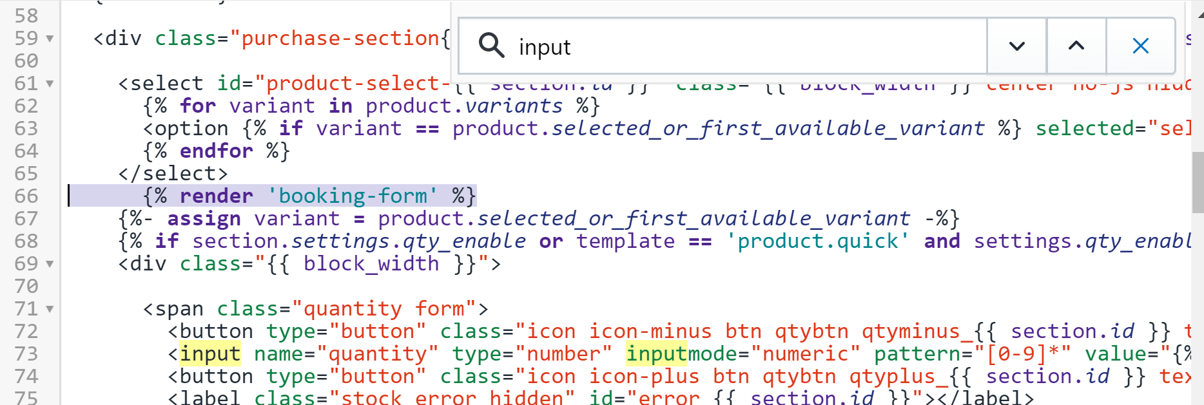Click 'block_width' variable on line 69
The image size is (1204, 405).
371,263
